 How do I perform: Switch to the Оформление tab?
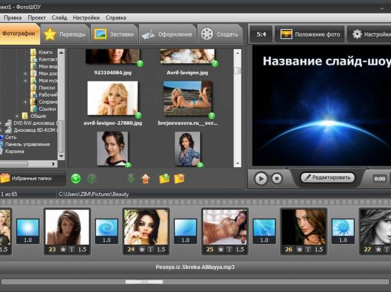(167, 35)
